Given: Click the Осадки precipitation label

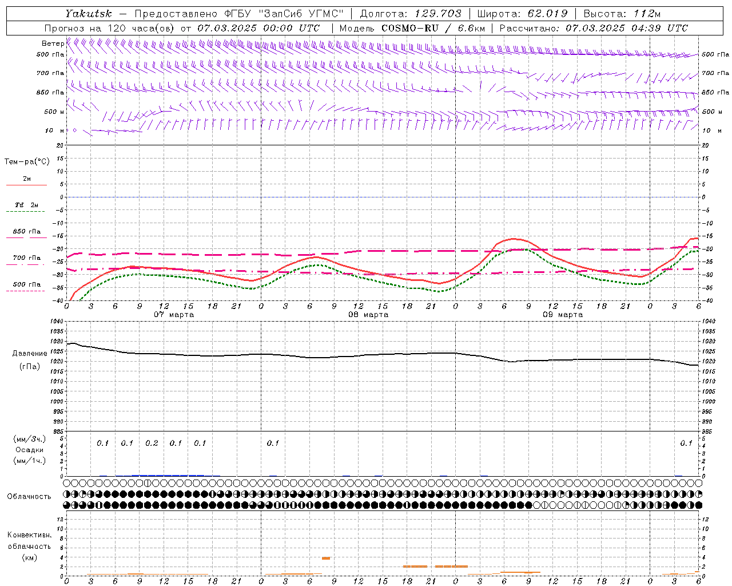Looking at the screenshot, I should (x=29, y=450).
